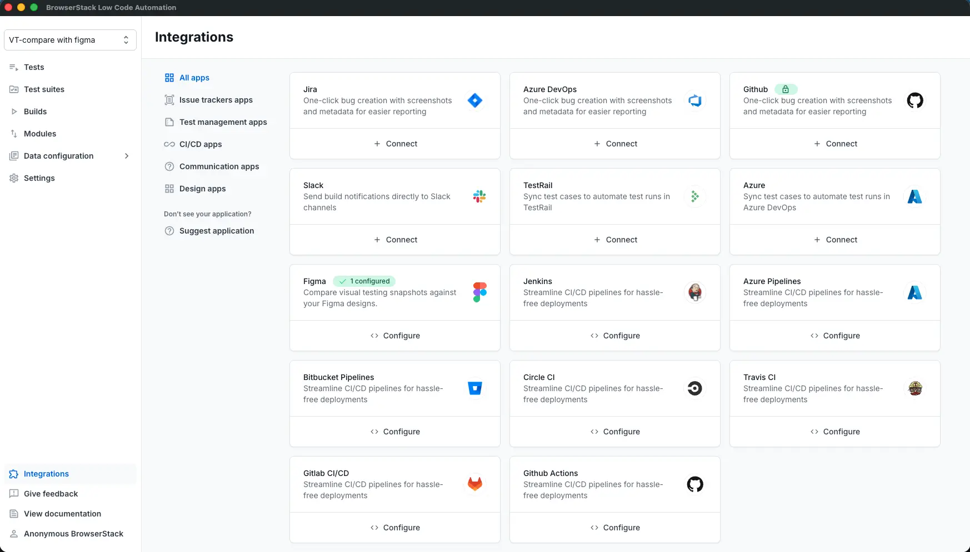Screen dimensions: 970x552
Task: Connect the Jira integration
Action: pos(395,144)
